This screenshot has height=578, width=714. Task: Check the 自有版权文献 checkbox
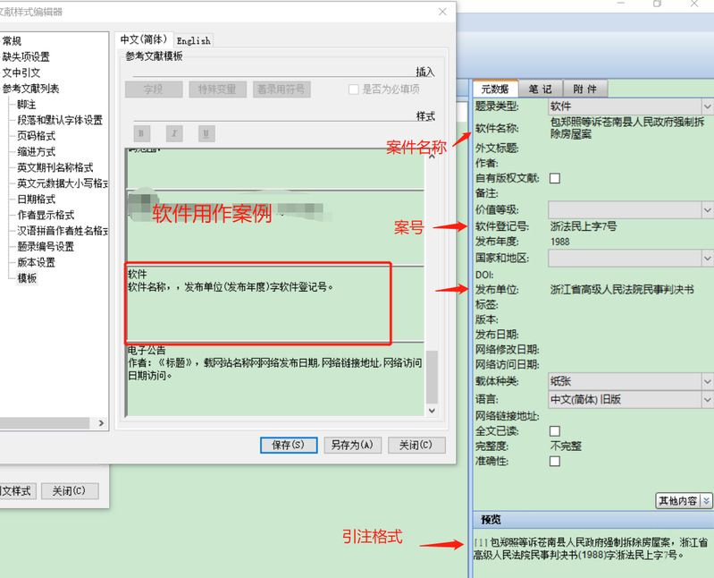point(555,179)
